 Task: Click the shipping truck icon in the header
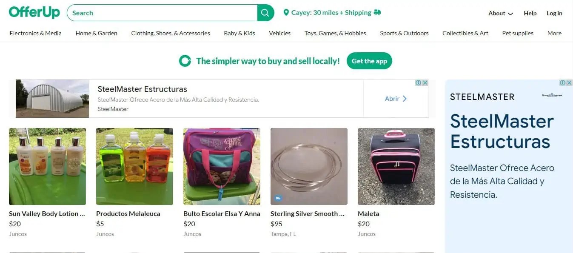tap(376, 12)
